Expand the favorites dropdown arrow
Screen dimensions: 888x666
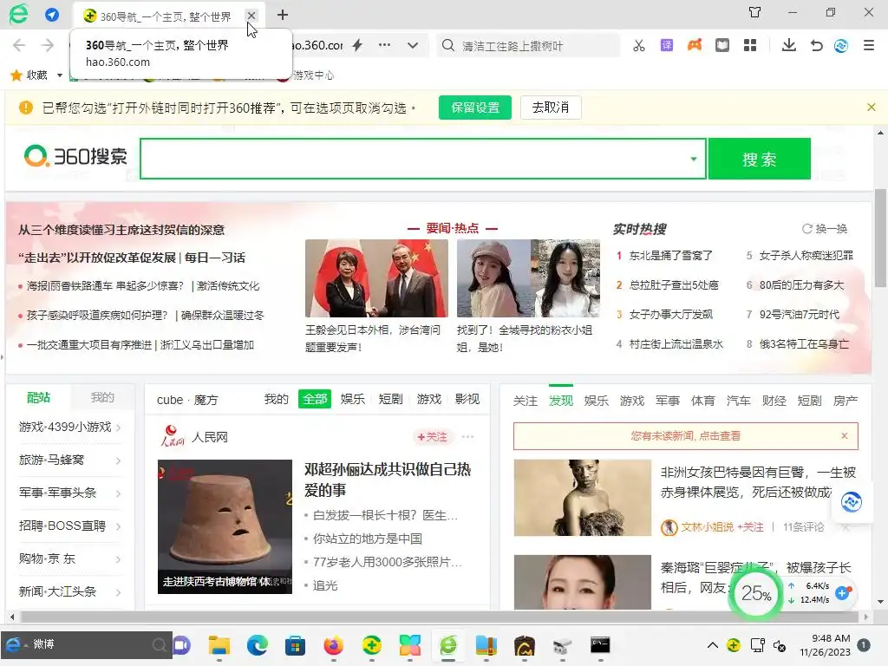coord(60,75)
